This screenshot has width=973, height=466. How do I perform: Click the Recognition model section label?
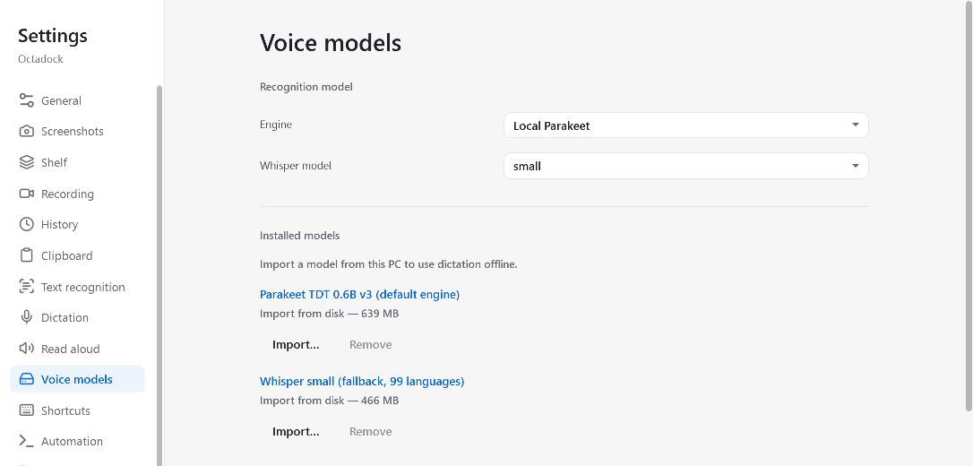306,87
